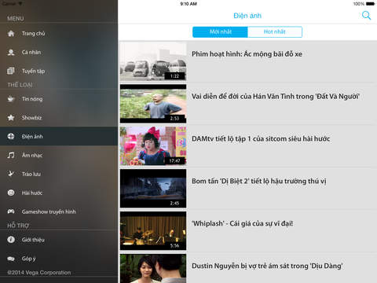The image size is (377, 283).
Task: Click the Điện ảnh page header title
Action: (x=247, y=16)
